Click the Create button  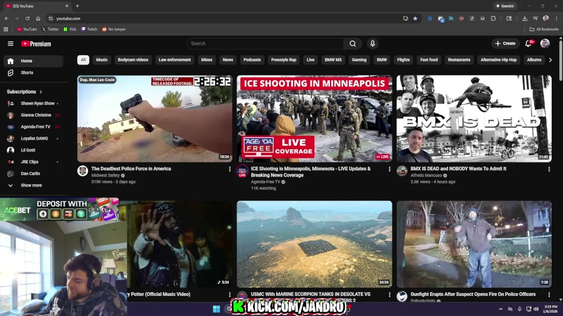pyautogui.click(x=505, y=43)
